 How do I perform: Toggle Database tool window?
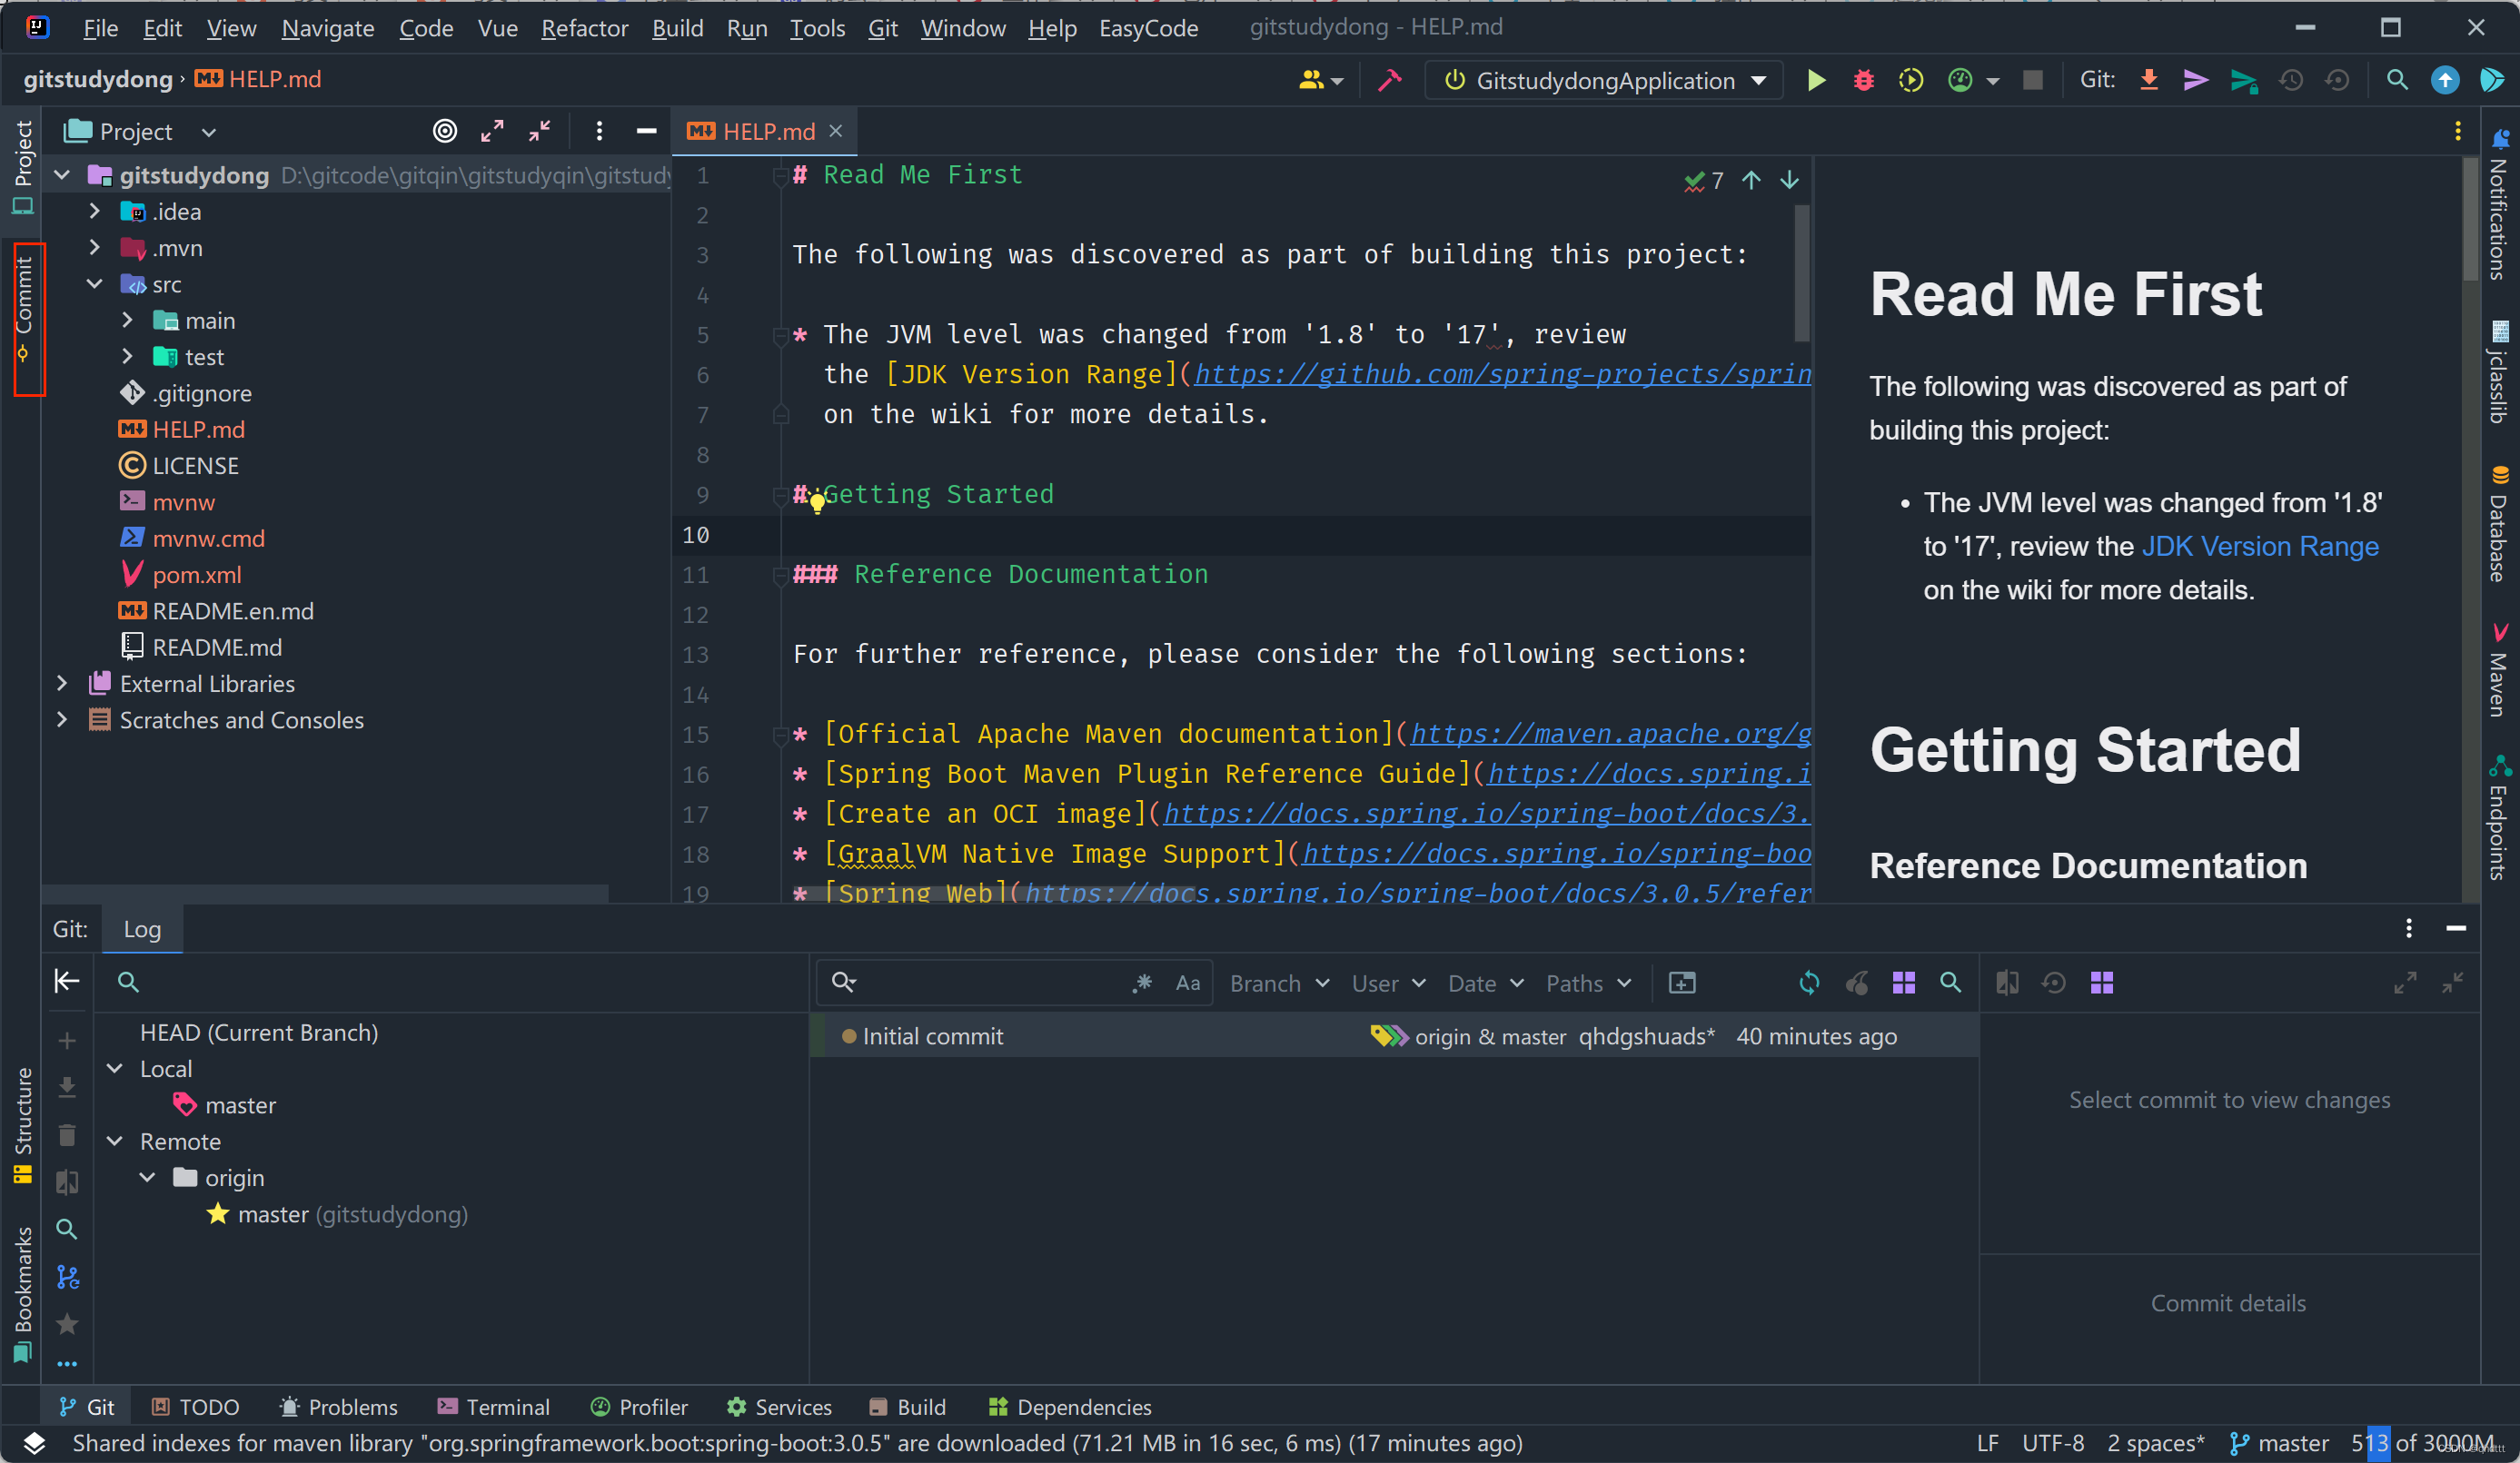(x=2498, y=524)
